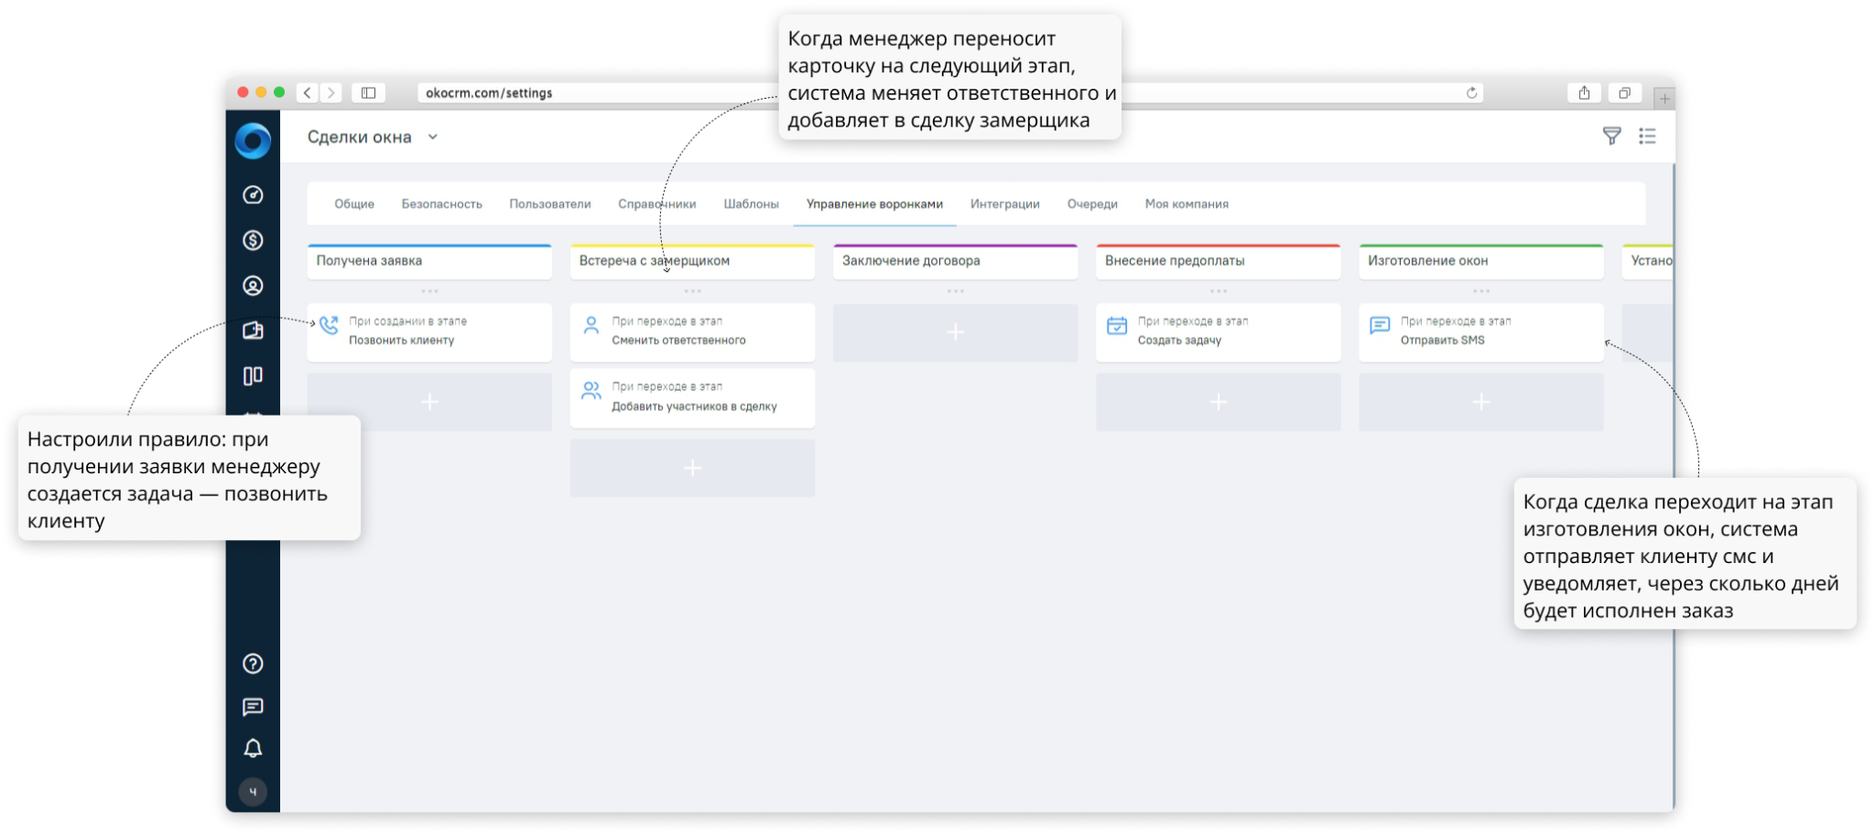Open the deals dollar icon in sidebar
The width and height of the screenshot is (1875, 834).
click(253, 240)
